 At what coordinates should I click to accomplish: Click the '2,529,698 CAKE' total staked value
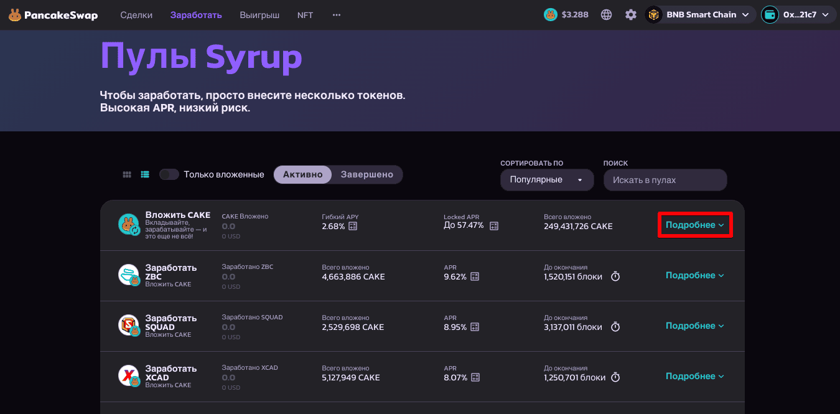click(x=353, y=327)
